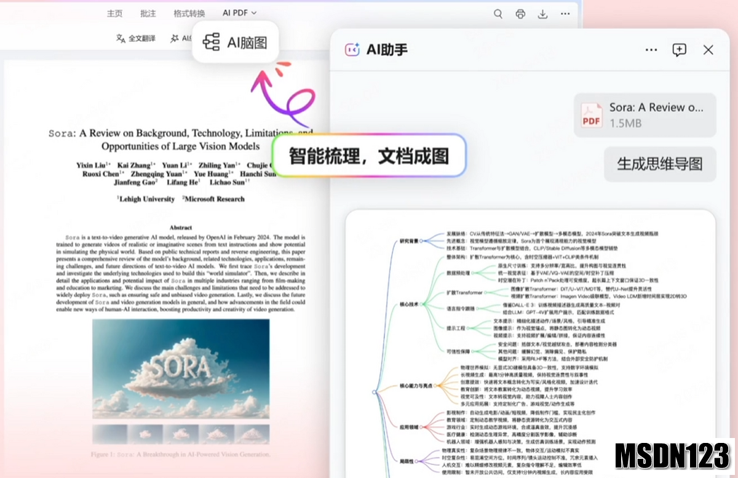Viewport: 738px width, 478px height.
Task: Click the print icon
Action: pyautogui.click(x=520, y=14)
